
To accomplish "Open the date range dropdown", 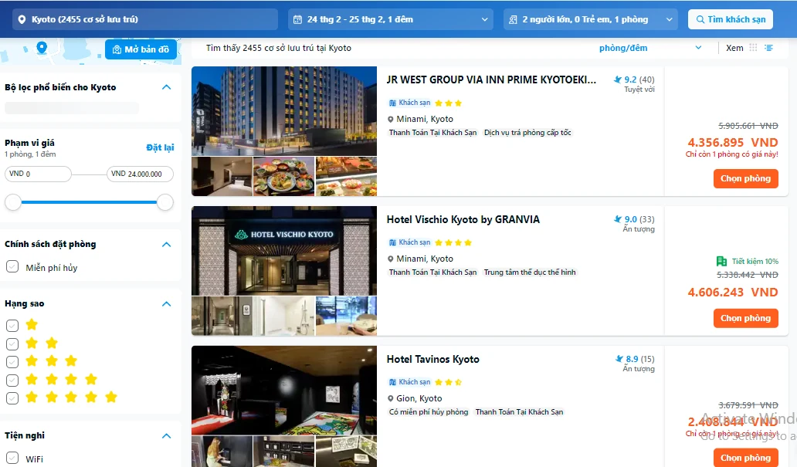I will [x=484, y=19].
